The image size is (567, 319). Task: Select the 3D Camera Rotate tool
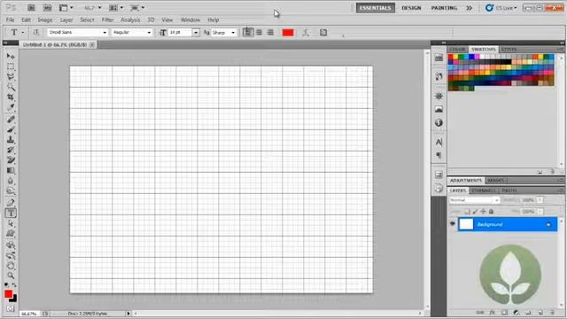pyautogui.click(x=11, y=256)
